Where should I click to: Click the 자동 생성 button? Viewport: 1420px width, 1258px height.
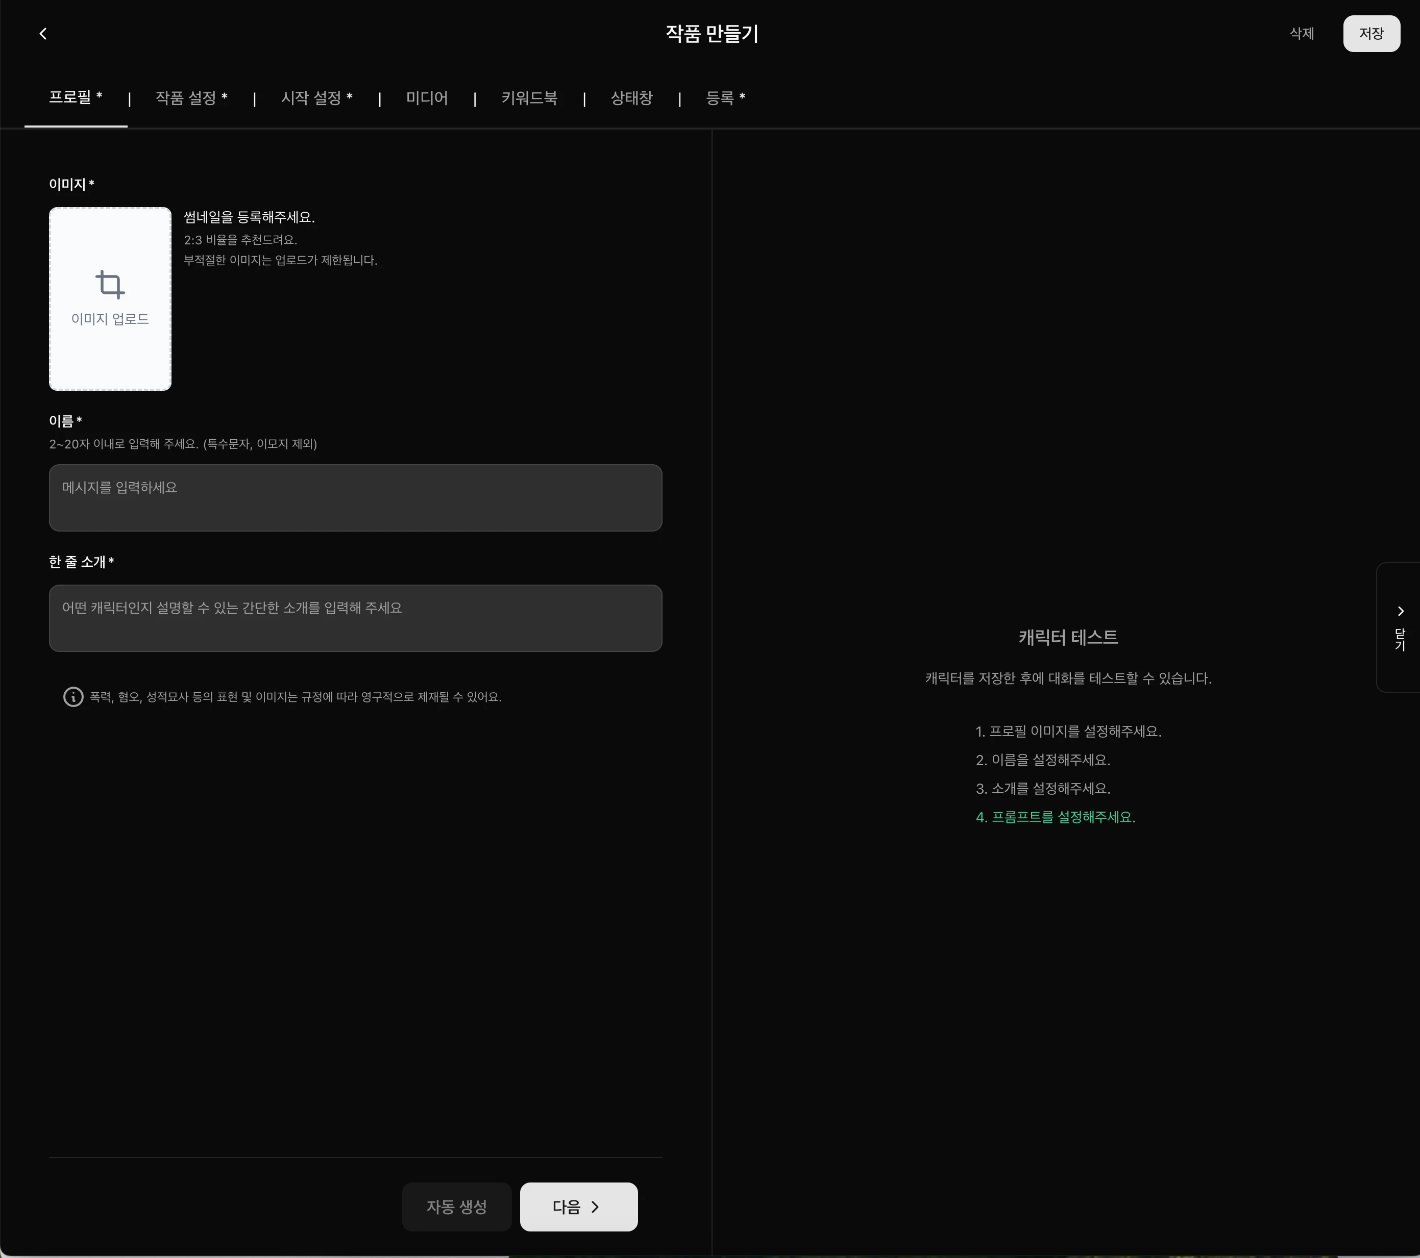pos(456,1206)
